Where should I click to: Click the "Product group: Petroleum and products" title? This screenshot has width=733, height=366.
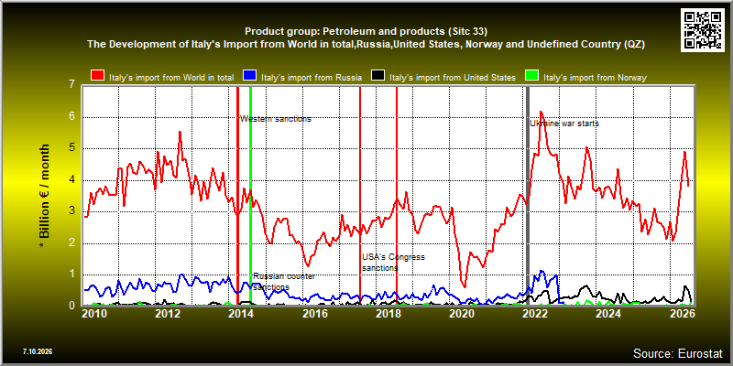point(366,32)
